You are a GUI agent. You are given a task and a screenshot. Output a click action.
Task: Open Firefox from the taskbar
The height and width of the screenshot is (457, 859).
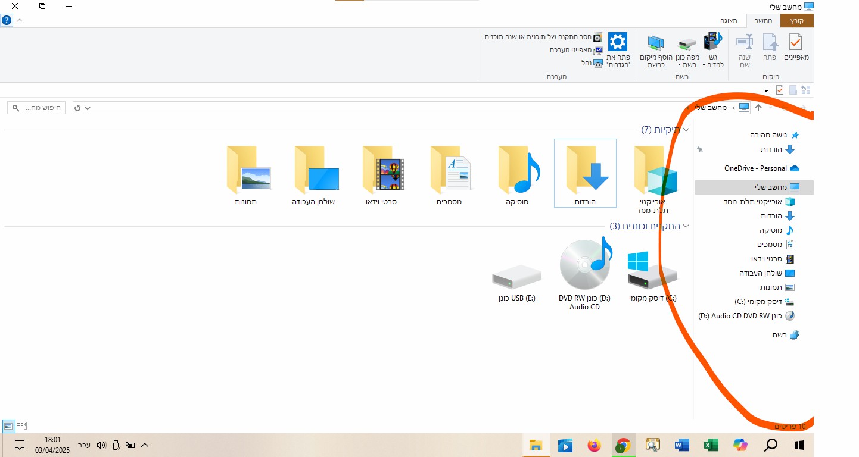pos(594,445)
